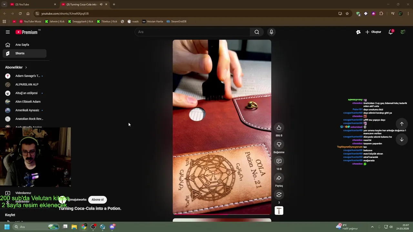Screen dimensions: 413x232
Task: Click the Keşfet section heading
Action: click(10, 215)
